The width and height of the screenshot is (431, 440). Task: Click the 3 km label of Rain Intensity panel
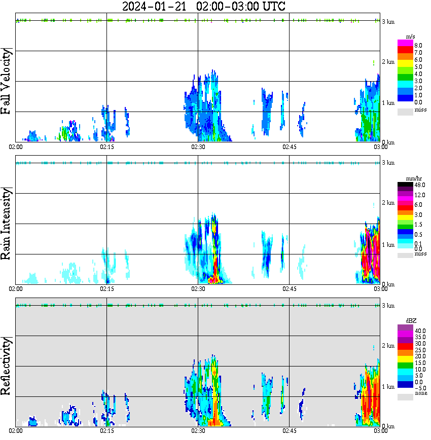[388, 163]
